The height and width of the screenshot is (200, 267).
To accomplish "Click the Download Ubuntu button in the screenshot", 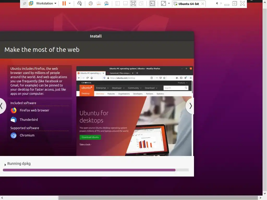I will 90,137.
